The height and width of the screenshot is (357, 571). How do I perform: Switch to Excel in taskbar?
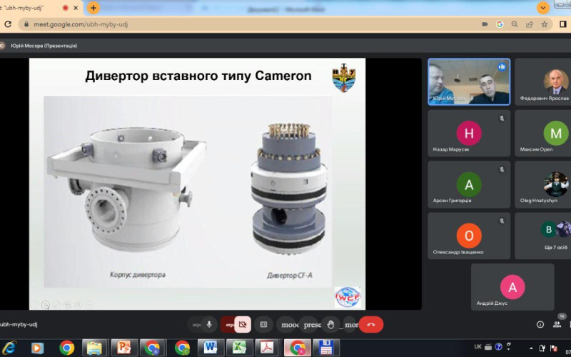[x=239, y=348]
